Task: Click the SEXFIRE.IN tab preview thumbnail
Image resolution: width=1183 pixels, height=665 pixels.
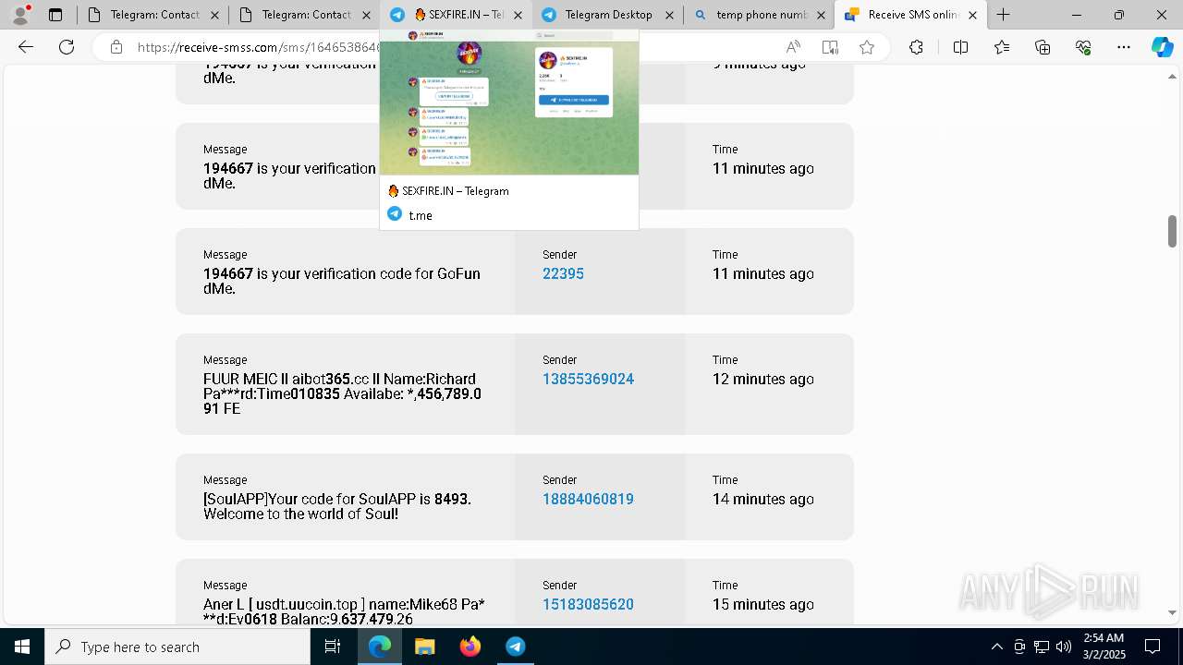Action: [509, 103]
